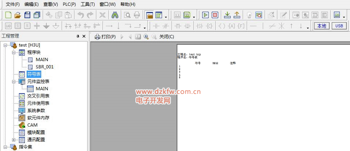Expand the 通讯配置 tree node
Image resolution: width=350 pixels, height=151 pixels.
(x=14, y=140)
